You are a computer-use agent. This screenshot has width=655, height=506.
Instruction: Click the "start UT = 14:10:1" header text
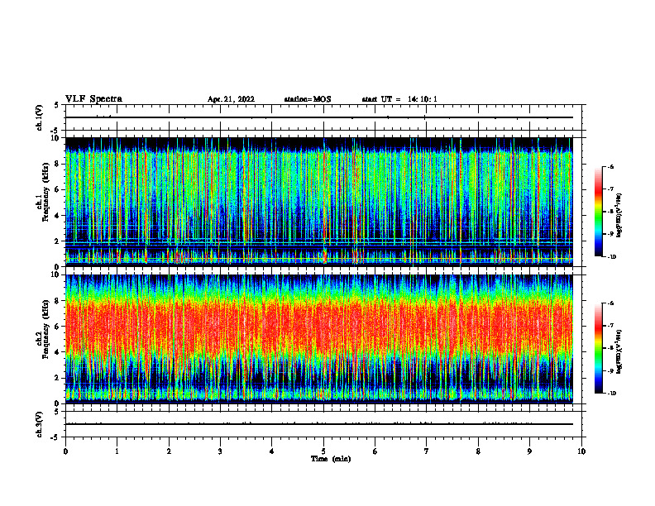399,99
